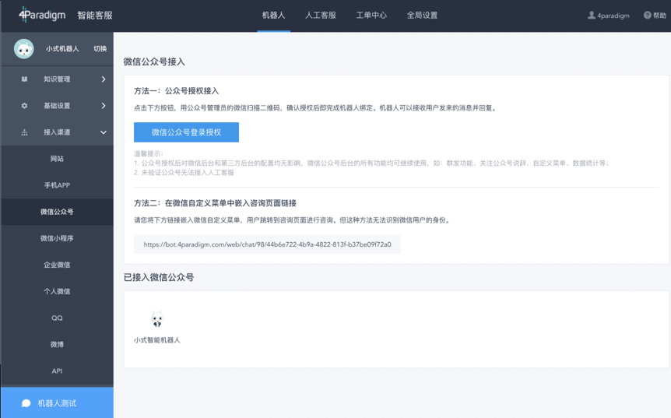Click the 微信公众号登录授权 button
671x418 pixels.
[x=186, y=132]
